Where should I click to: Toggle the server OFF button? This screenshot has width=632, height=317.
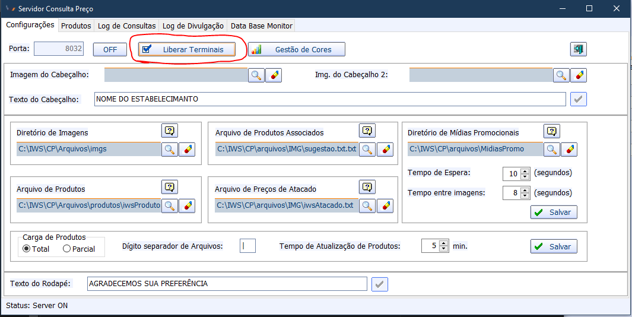110,49
